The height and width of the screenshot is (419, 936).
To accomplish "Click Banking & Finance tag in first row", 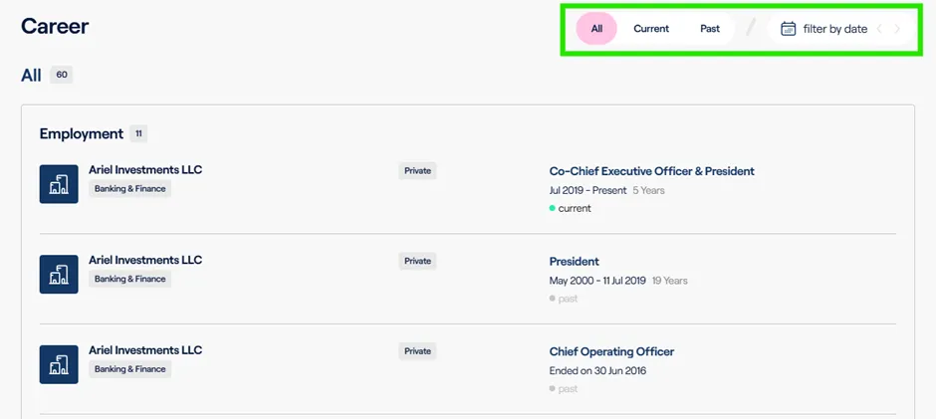I will 130,189.
